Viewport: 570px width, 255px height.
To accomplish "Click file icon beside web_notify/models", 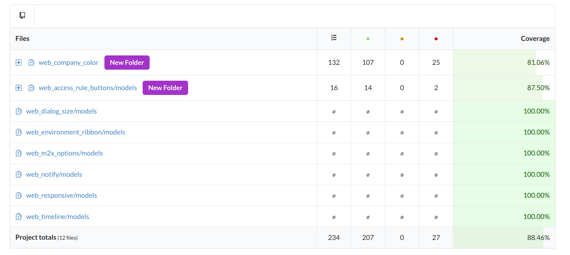I will (x=19, y=175).
